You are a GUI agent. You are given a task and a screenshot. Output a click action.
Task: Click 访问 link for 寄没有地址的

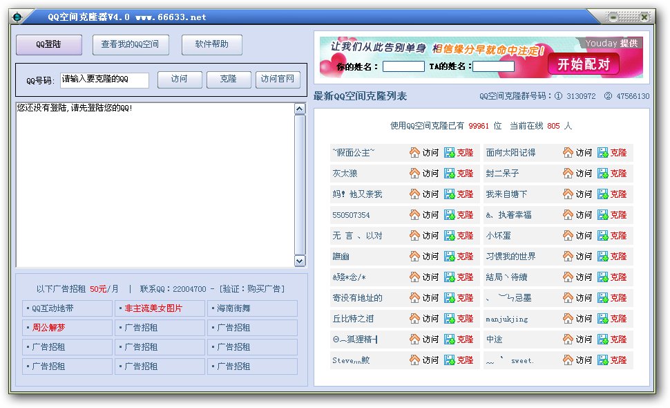(430, 297)
